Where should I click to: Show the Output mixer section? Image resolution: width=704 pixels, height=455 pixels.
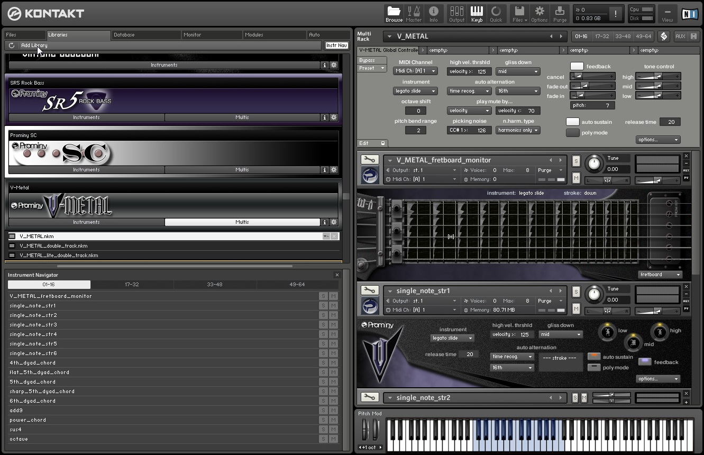456,14
